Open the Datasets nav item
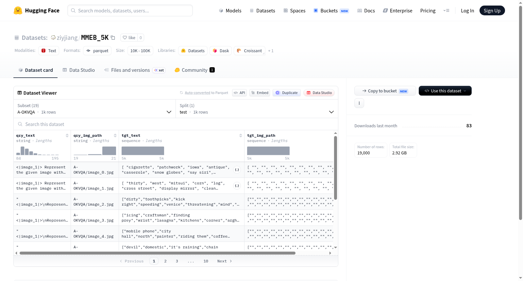Screen dimensions: 523x281 point(262,10)
